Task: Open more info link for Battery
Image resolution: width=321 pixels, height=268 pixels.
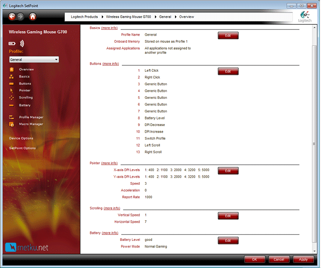Action: 110,233
